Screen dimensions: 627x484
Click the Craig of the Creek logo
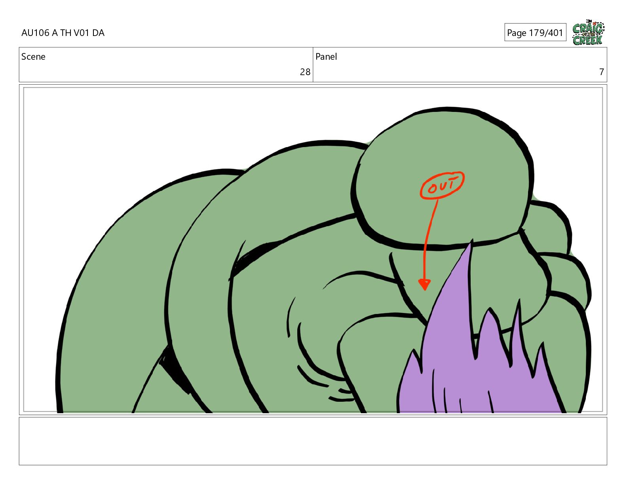pos(588,32)
